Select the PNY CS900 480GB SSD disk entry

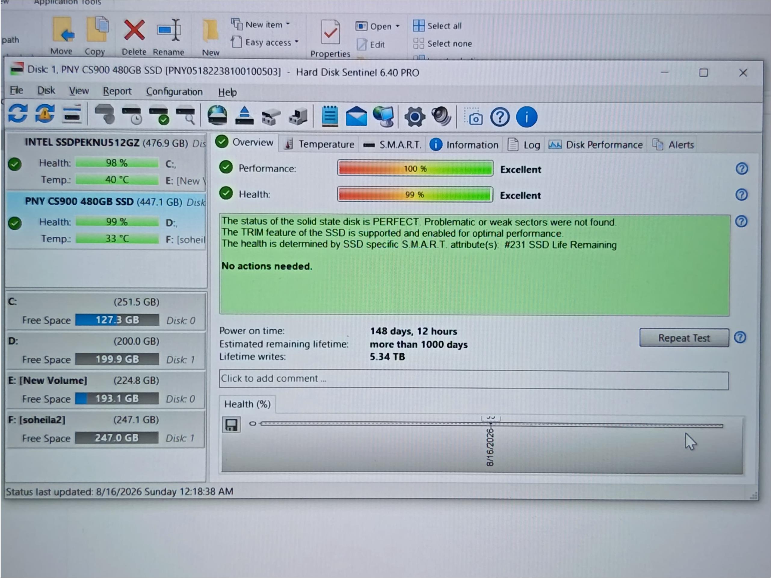[x=106, y=220]
